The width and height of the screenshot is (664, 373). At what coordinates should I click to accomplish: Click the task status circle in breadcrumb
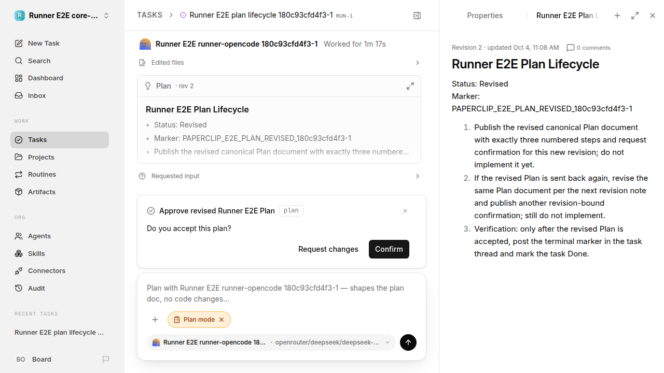tap(183, 15)
